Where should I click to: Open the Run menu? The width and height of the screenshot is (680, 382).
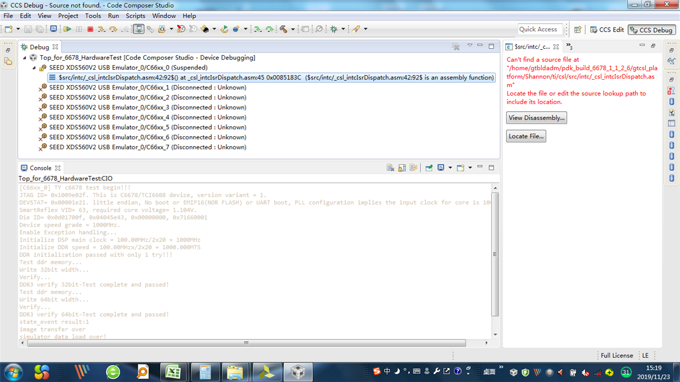(x=113, y=16)
